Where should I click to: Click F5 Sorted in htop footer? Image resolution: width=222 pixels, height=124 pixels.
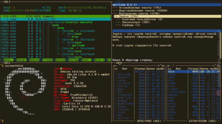pos(59,60)
